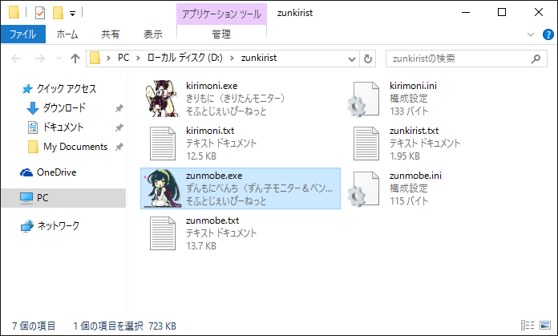558x336 pixels.
Task: Click the zunmobe.ini gear file icon
Action: [x=364, y=189]
